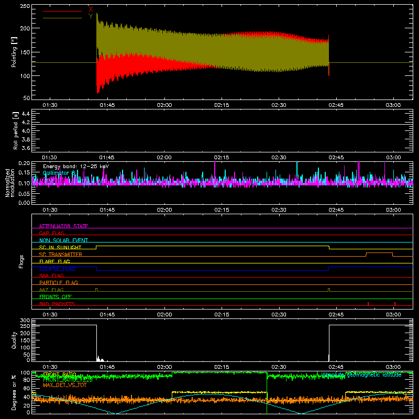
Task: Click the green vertical drop near 02:27
Action: point(267,393)
